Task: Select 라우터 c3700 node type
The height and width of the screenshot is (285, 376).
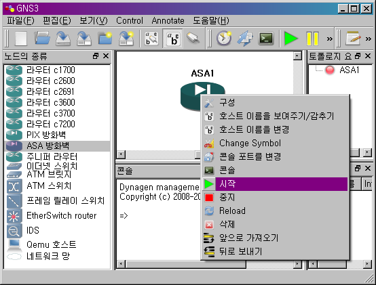Action: (x=57, y=113)
